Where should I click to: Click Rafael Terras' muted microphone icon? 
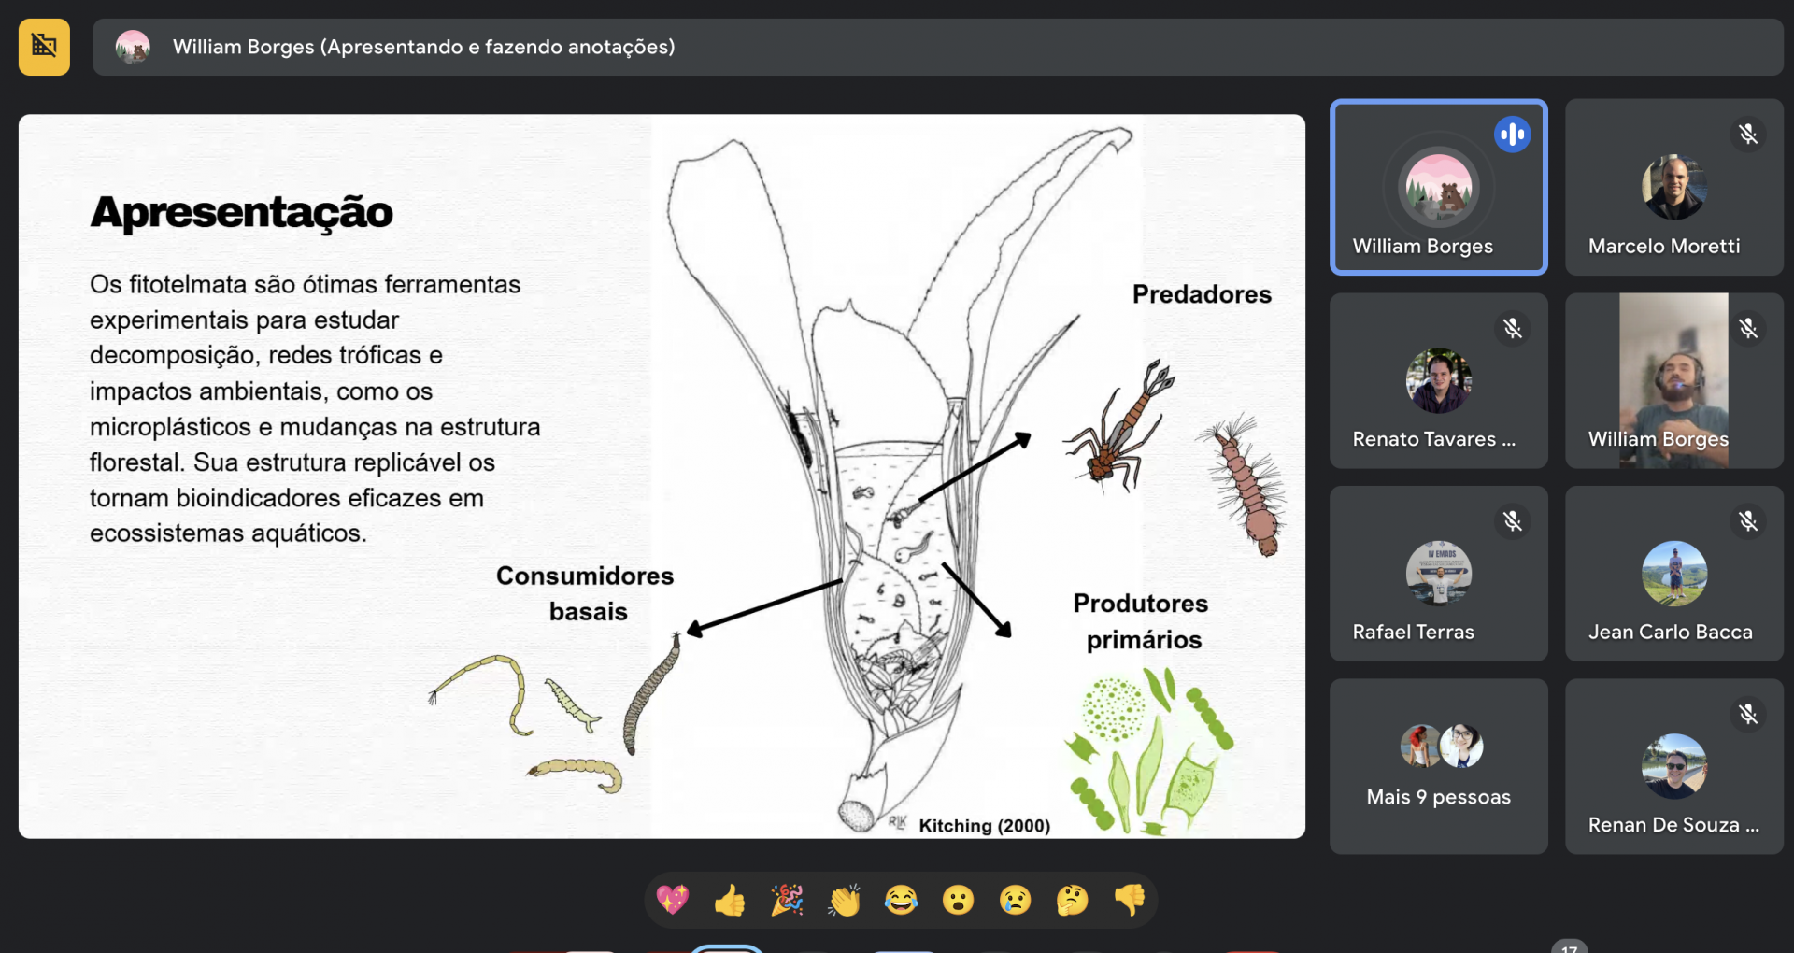pos(1512,521)
